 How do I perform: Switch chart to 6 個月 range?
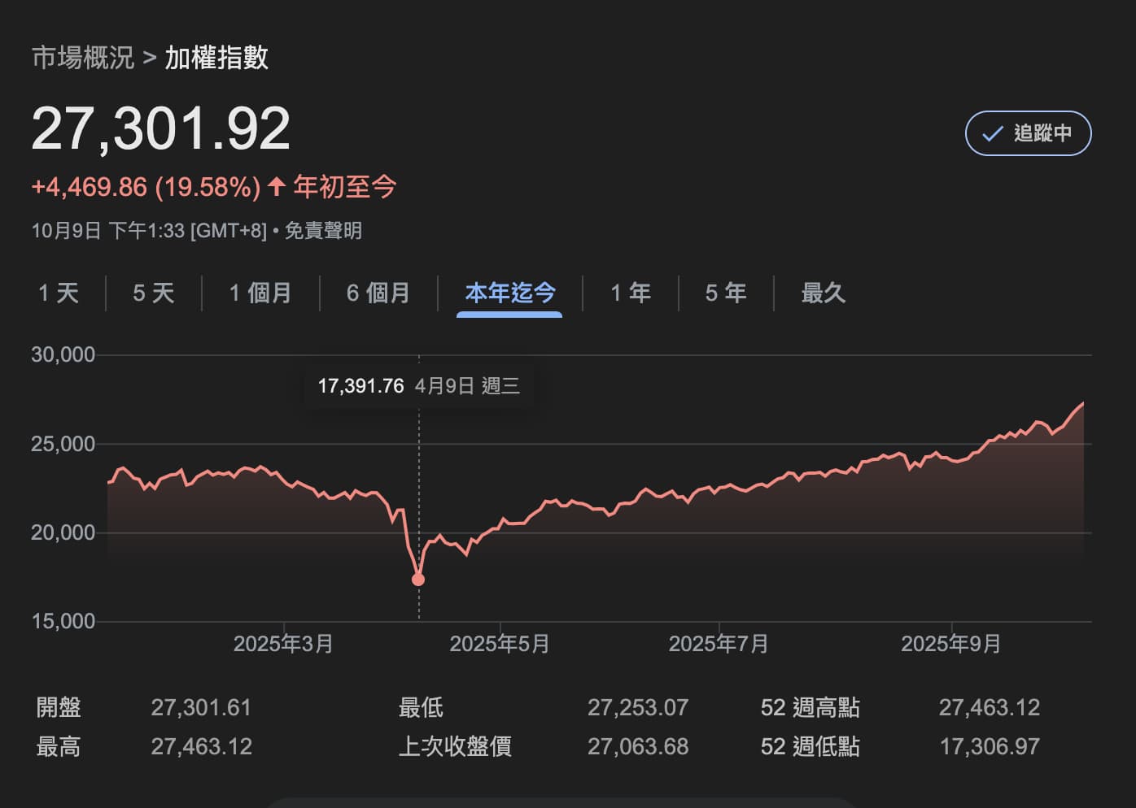coord(378,293)
